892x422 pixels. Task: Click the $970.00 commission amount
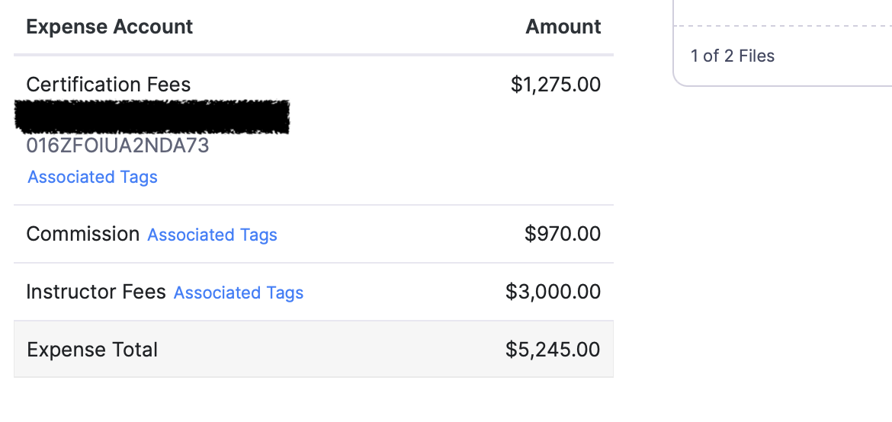(x=562, y=235)
